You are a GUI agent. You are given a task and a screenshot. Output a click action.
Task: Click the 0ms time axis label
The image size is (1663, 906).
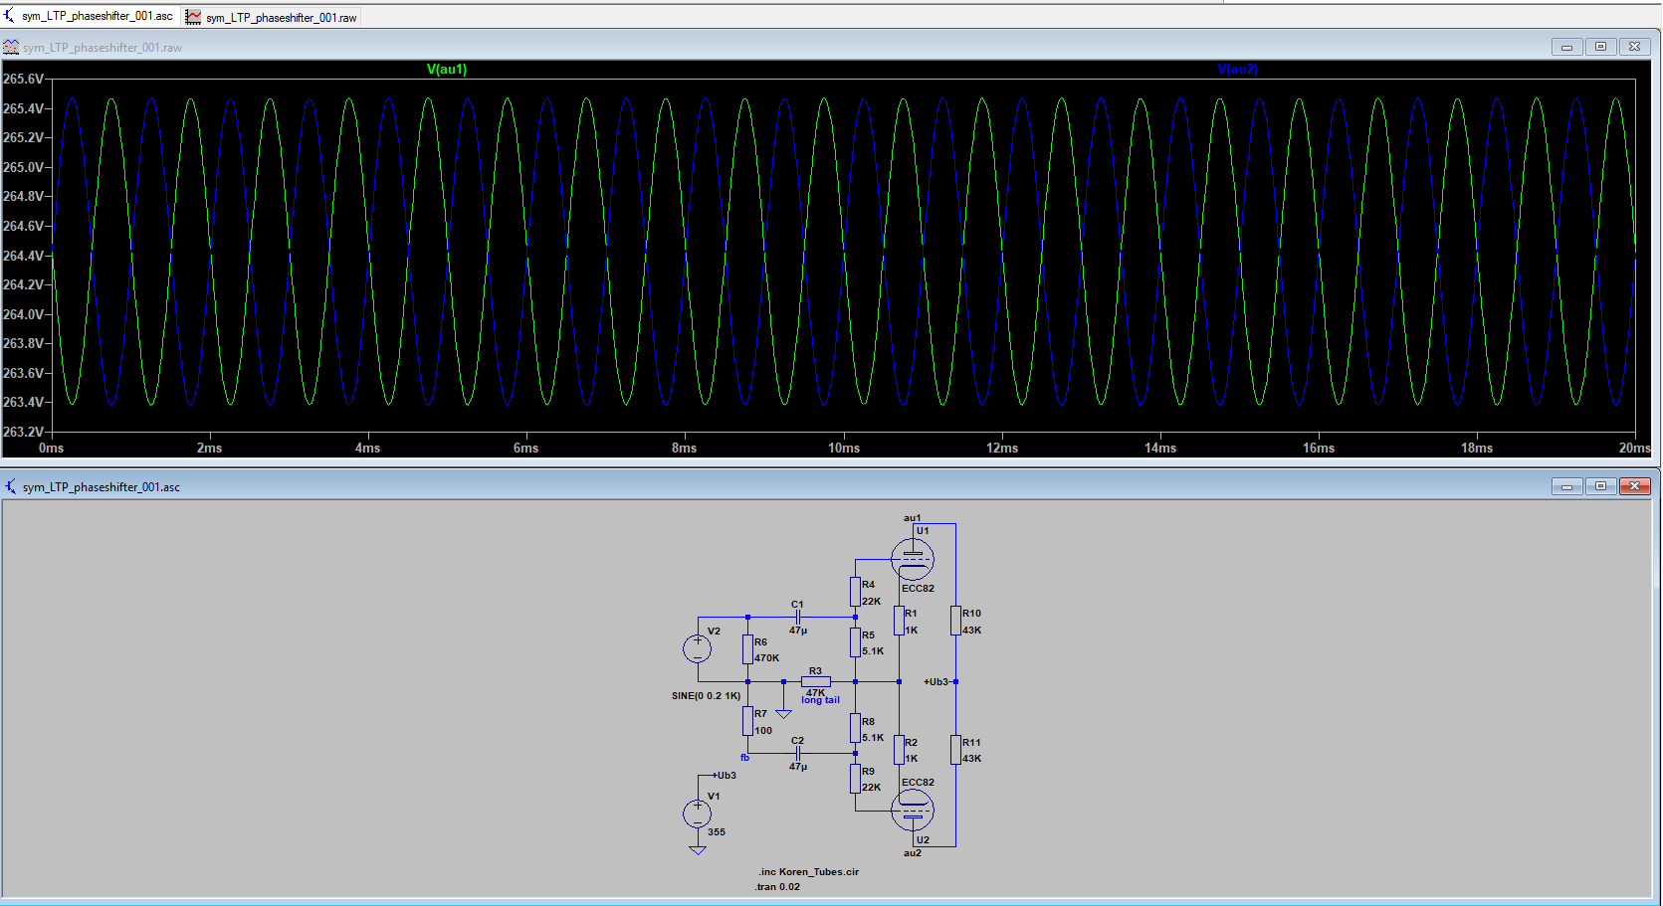coord(51,449)
